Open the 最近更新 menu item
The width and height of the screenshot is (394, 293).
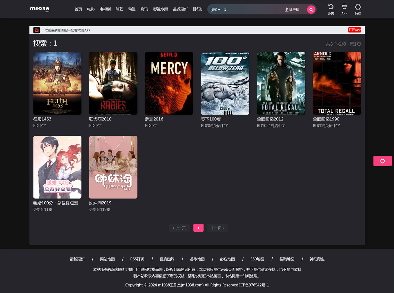pos(180,9)
